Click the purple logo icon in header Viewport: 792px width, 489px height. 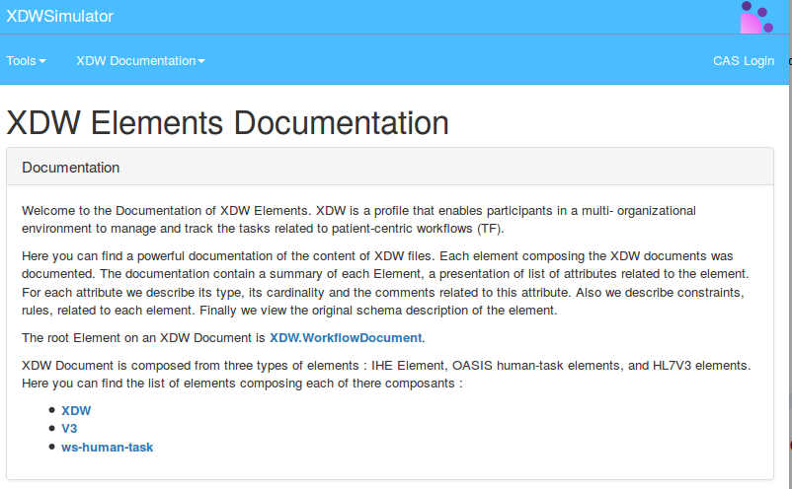(756, 17)
